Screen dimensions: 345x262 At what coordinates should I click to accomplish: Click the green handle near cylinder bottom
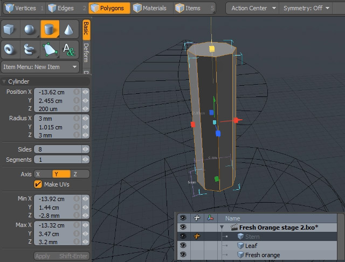click(217, 179)
